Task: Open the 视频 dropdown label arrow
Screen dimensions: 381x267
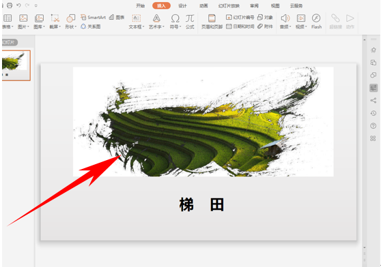Action: 306,27
